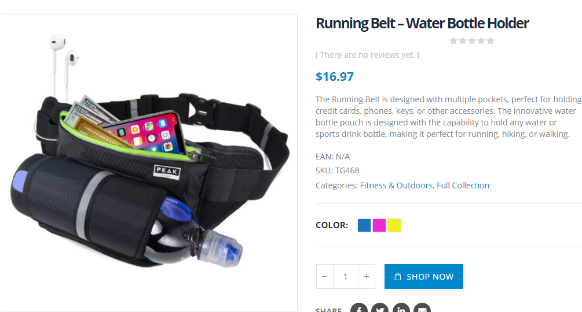Click the shopping bag icon in Shop Now

pyautogui.click(x=397, y=277)
